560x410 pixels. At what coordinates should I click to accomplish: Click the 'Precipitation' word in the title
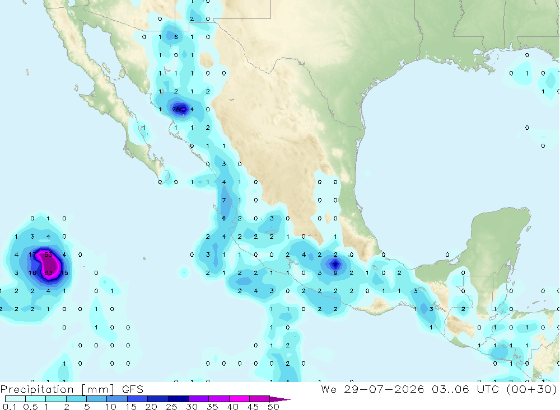37,389
